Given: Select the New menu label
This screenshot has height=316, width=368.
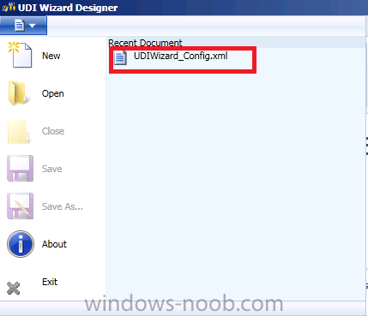Looking at the screenshot, I should [x=51, y=56].
